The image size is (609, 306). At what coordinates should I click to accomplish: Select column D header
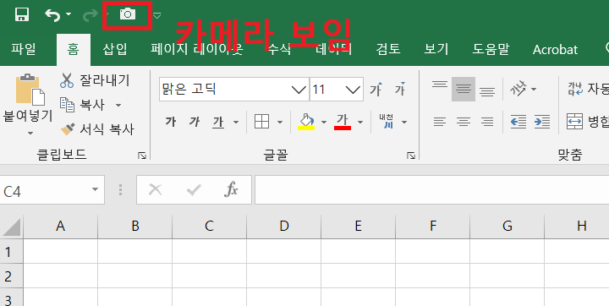pos(284,227)
